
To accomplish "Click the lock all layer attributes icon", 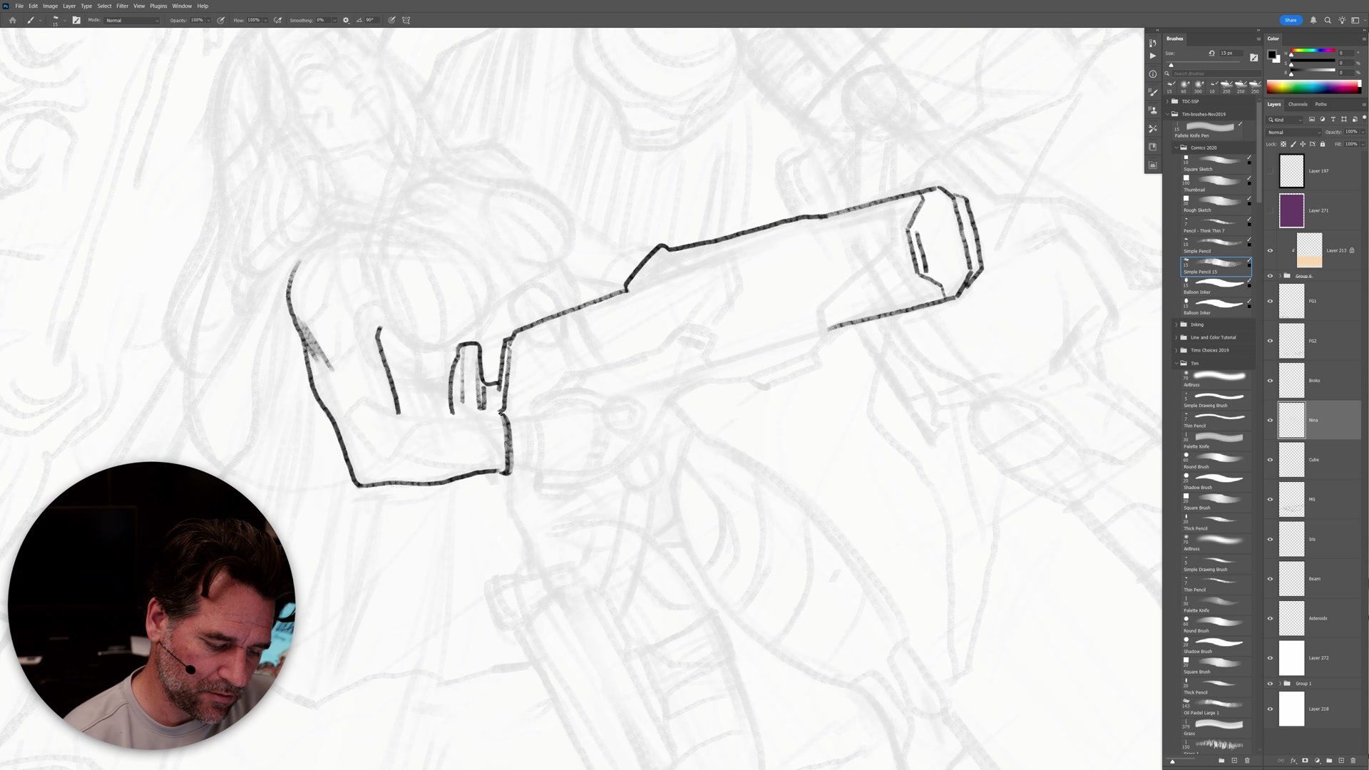I will point(1323,144).
